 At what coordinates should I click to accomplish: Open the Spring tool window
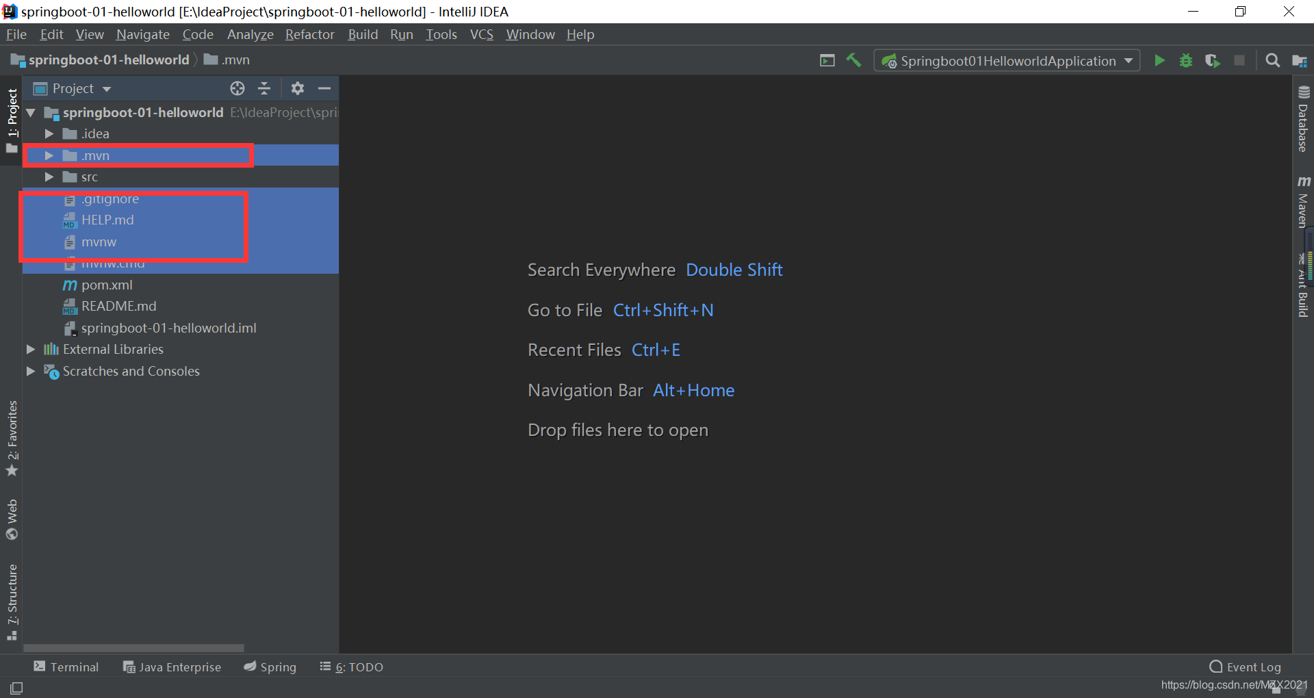click(x=270, y=667)
